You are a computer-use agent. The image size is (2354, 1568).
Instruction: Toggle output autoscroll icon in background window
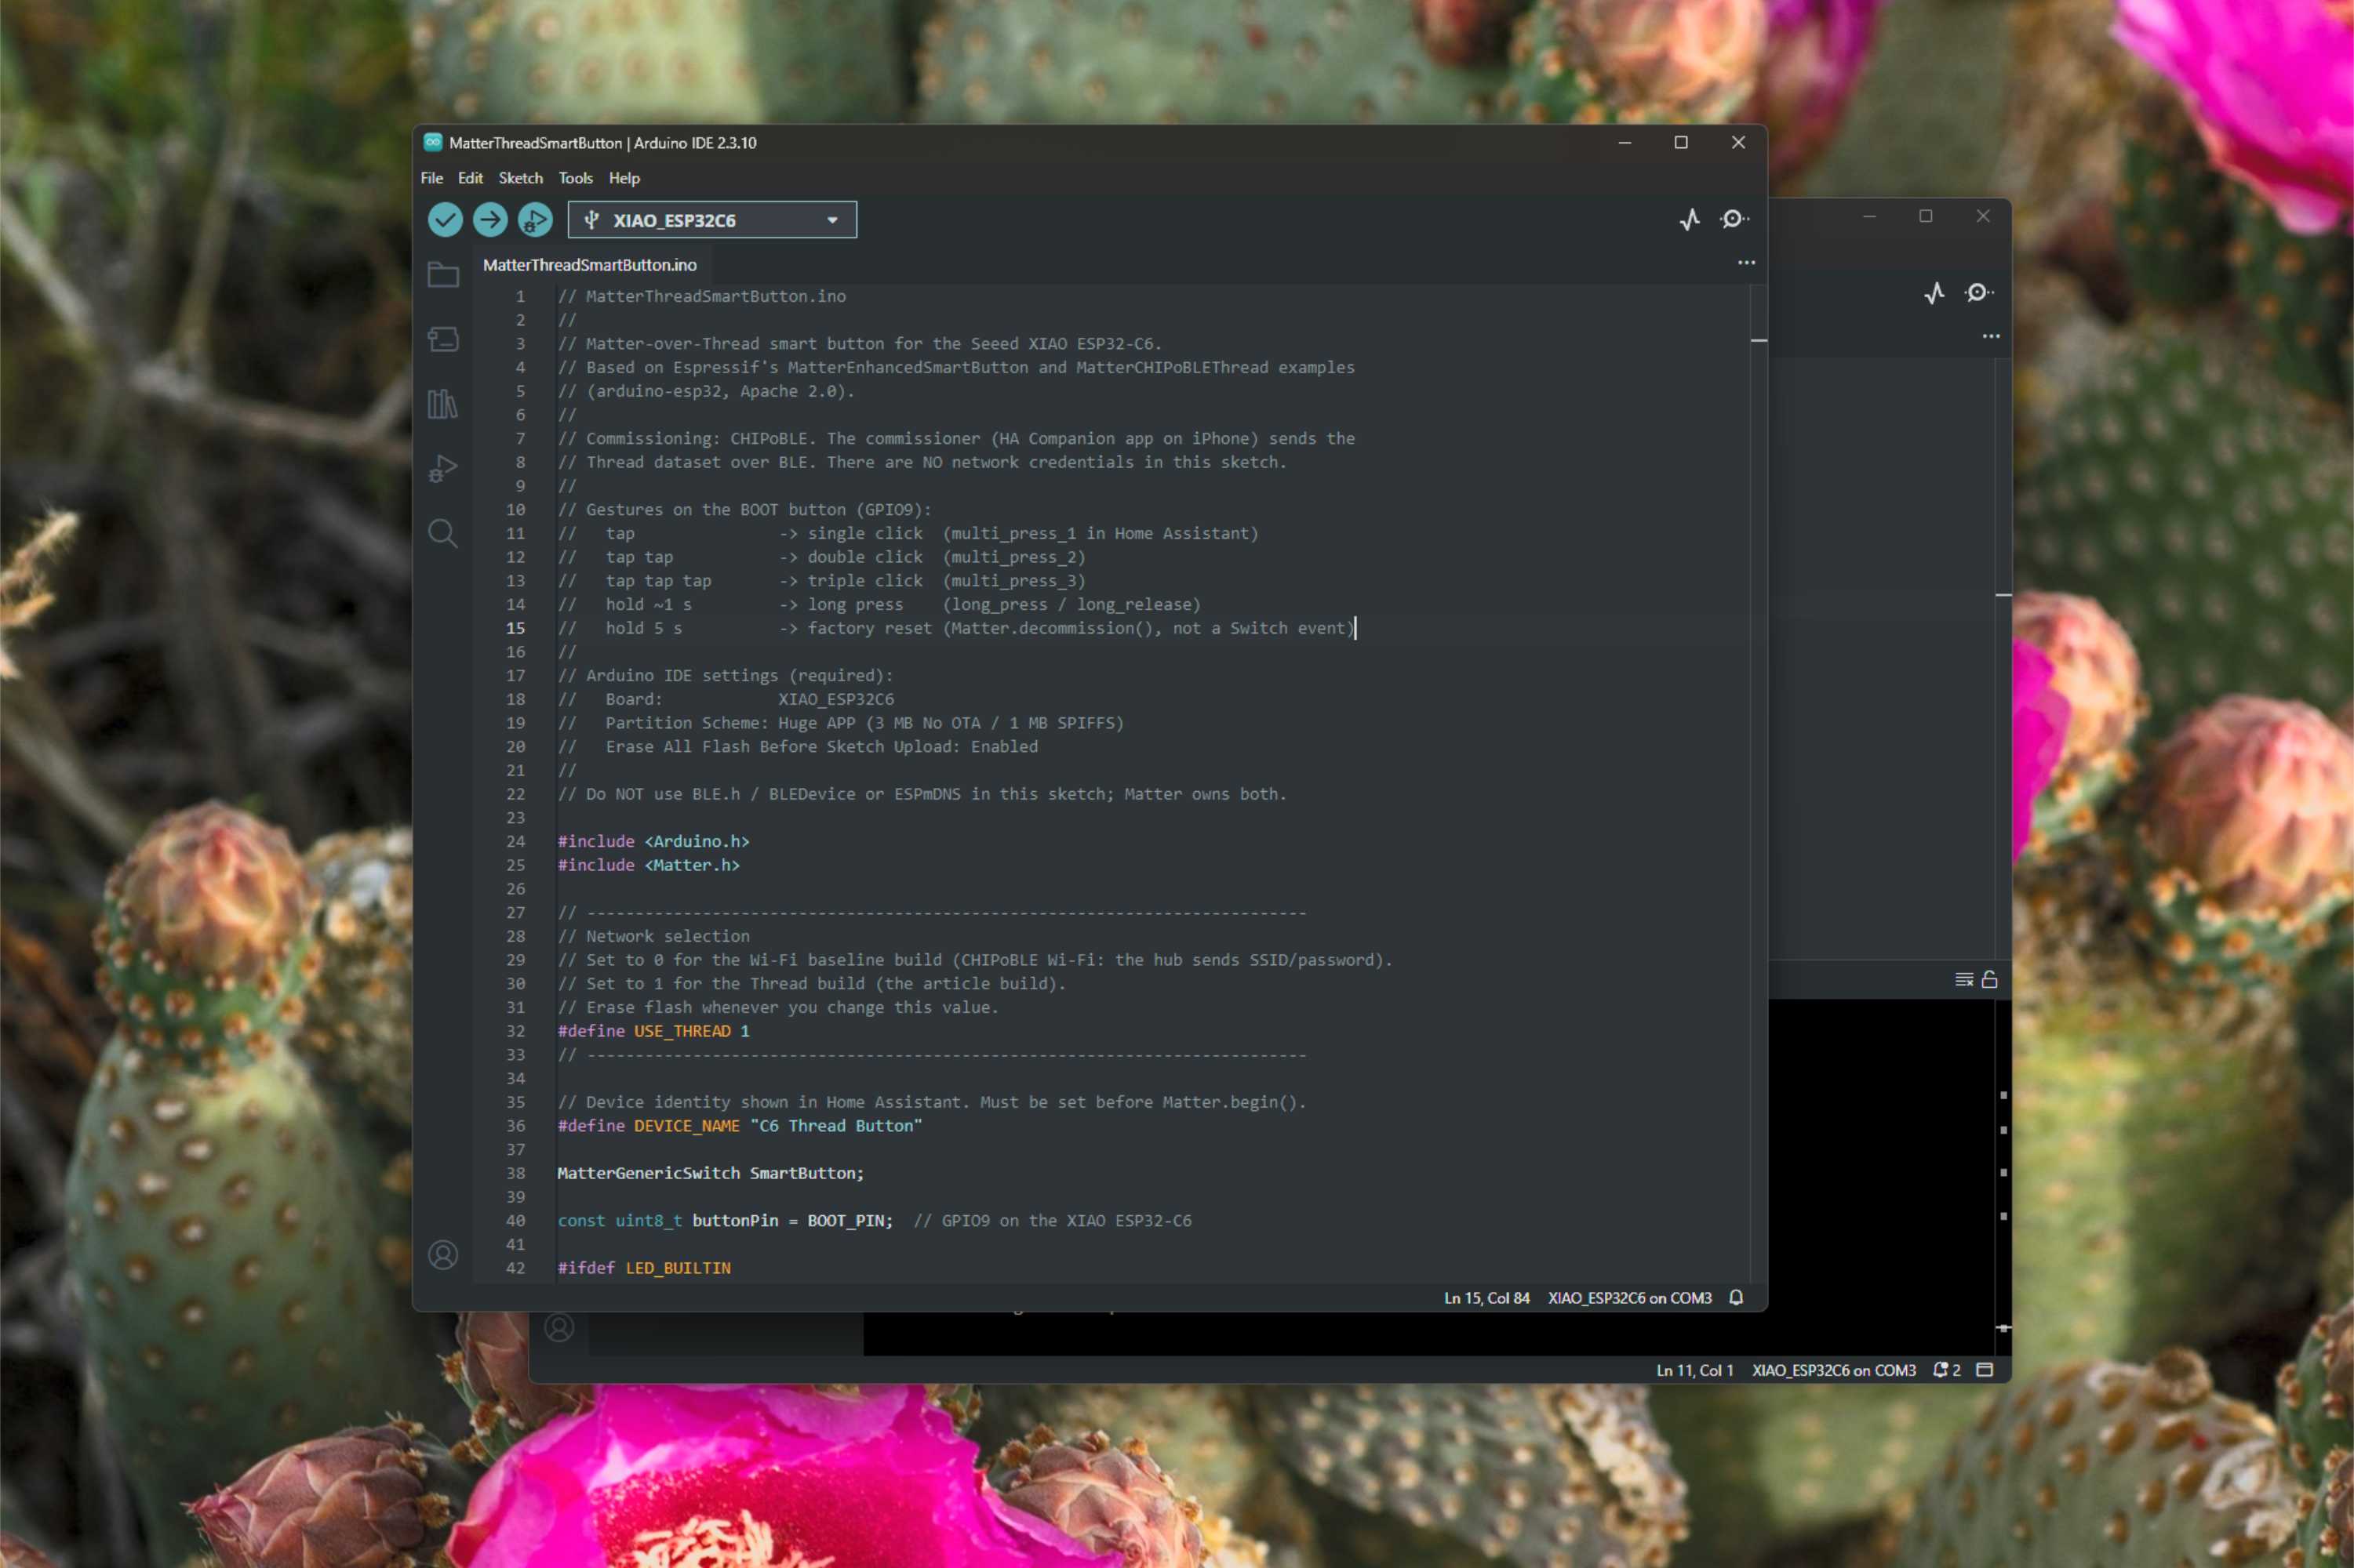(1965, 980)
